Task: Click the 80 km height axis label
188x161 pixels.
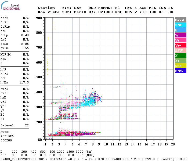Action: coord(40,140)
